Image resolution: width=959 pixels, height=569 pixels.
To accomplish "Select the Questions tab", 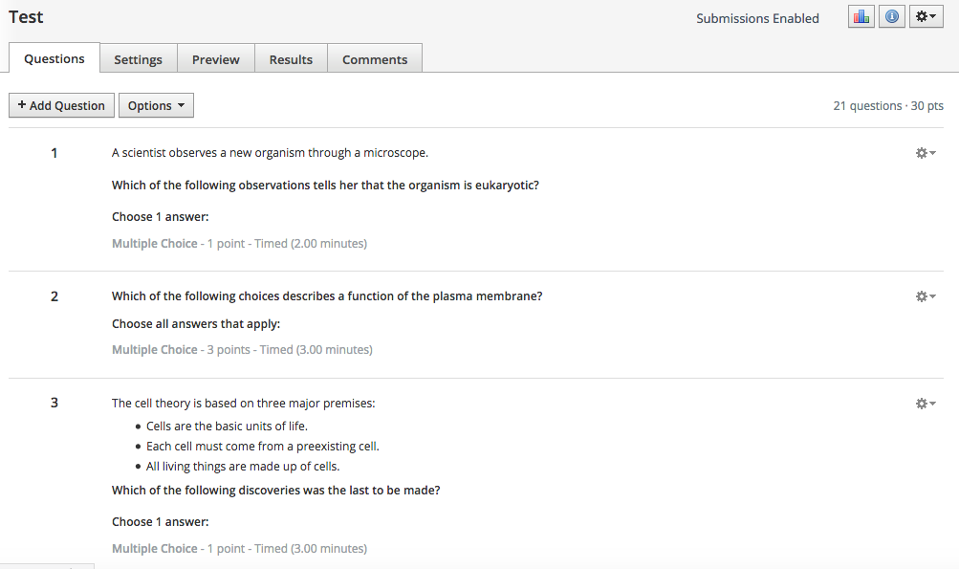I will coord(54,58).
